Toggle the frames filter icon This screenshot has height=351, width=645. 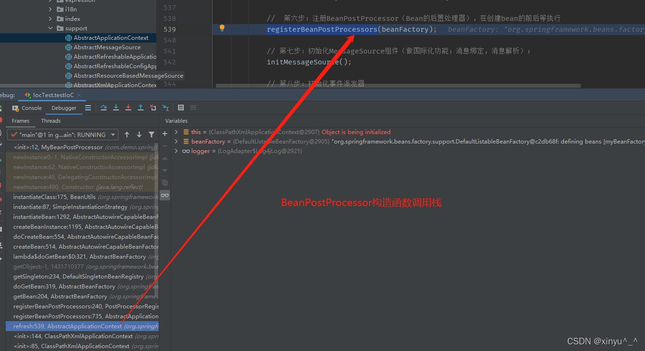(x=151, y=135)
